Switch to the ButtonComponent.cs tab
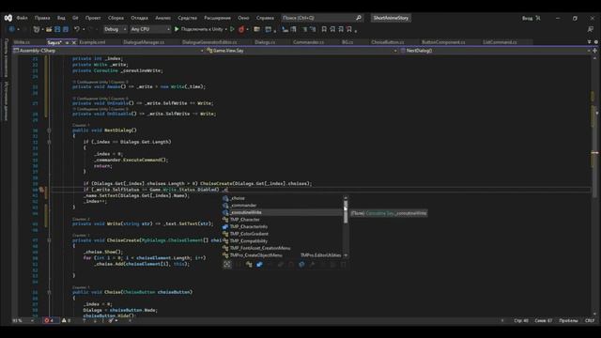The width and height of the screenshot is (601, 338). pos(443,42)
